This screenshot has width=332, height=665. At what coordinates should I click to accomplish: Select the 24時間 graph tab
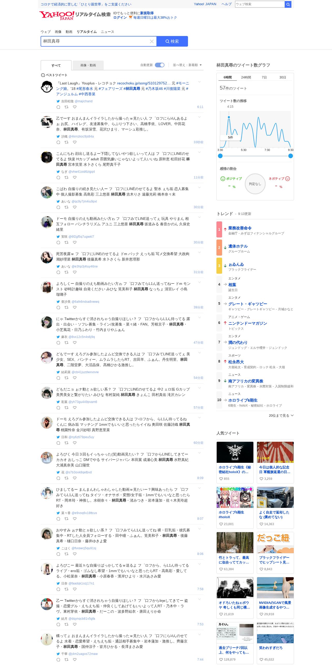[246, 77]
